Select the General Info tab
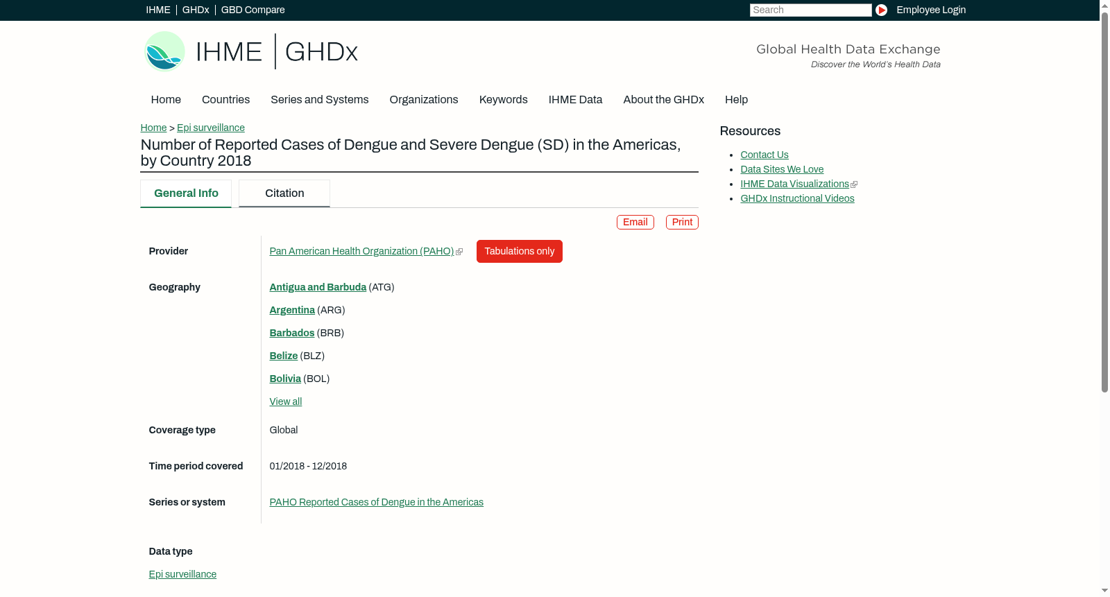 [186, 193]
